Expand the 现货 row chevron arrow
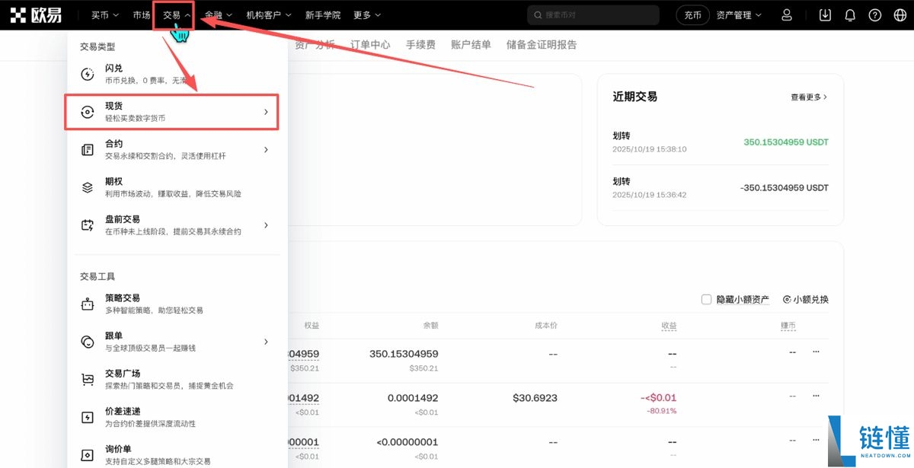The image size is (914, 468). 266,111
